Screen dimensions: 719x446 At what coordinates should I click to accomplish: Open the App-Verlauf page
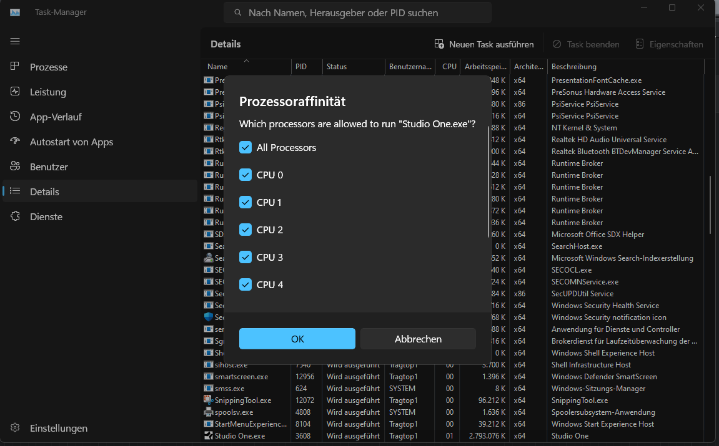pyautogui.click(x=100, y=117)
